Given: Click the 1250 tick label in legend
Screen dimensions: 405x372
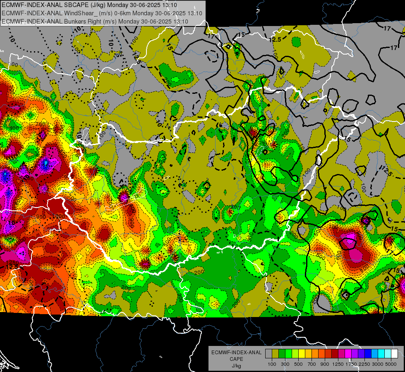Looking at the screenshot, I should pyautogui.click(x=338, y=364).
